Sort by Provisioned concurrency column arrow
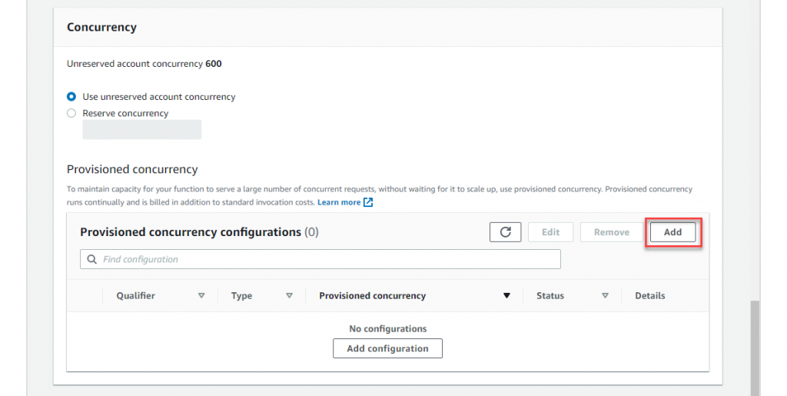This screenshot has width=787, height=396. tap(506, 295)
